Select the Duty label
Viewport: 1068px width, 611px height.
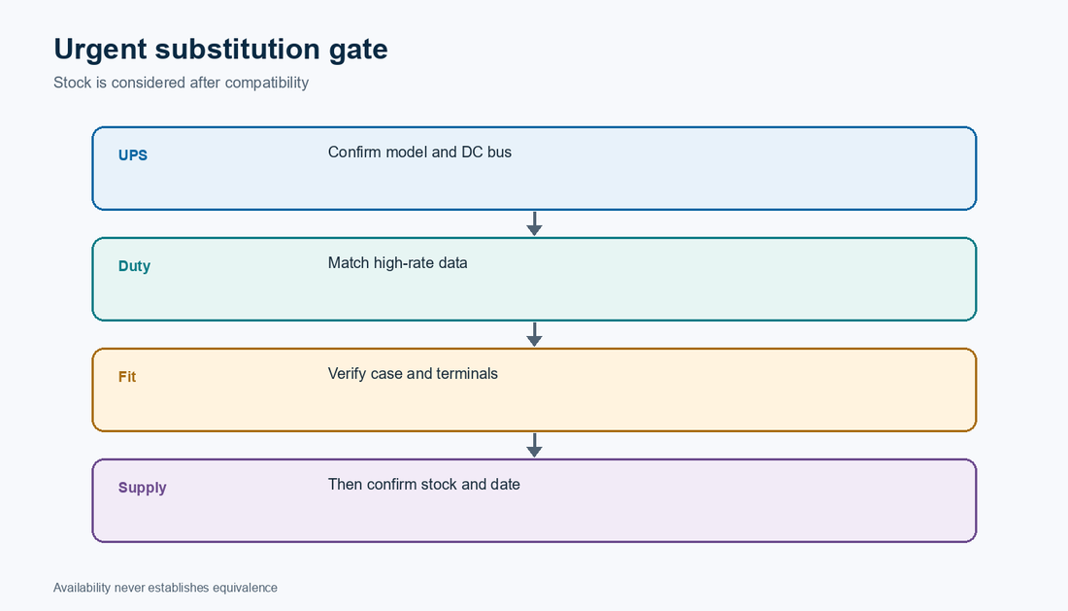[134, 266]
